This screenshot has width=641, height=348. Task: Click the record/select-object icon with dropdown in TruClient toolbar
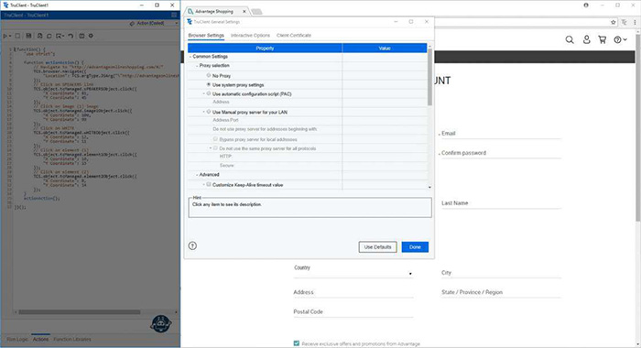[60, 36]
